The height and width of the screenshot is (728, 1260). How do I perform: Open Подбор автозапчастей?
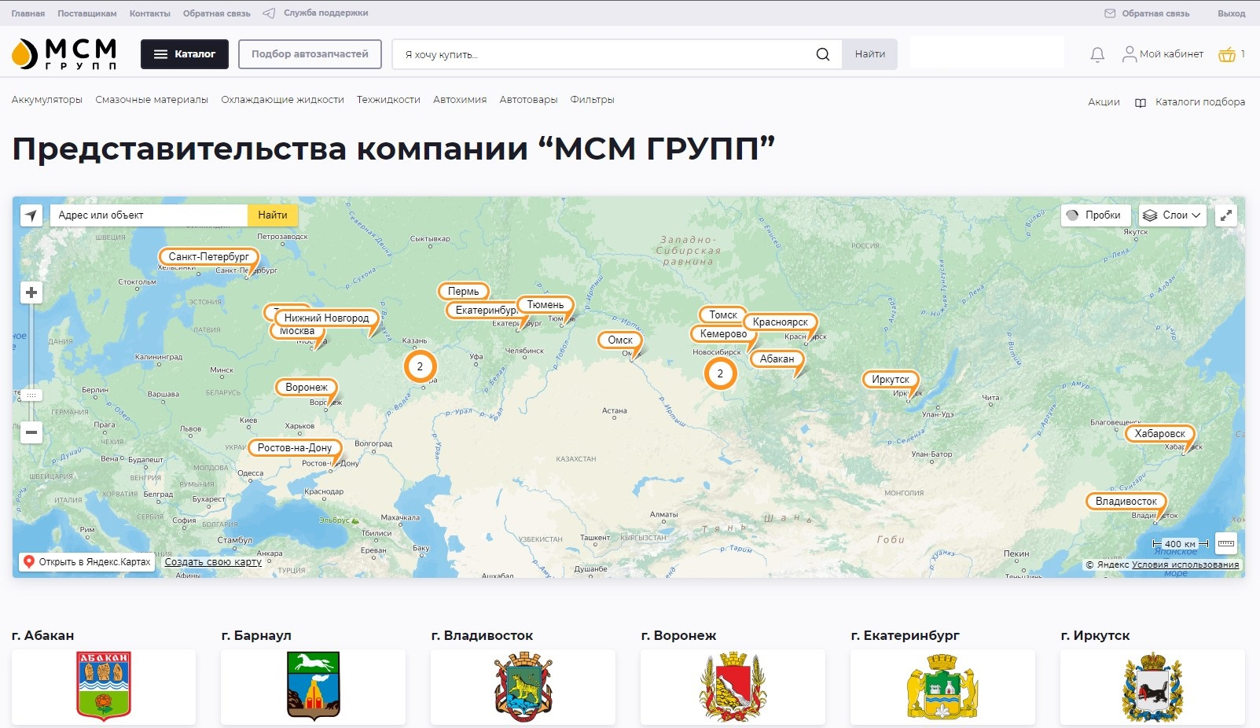(x=310, y=54)
